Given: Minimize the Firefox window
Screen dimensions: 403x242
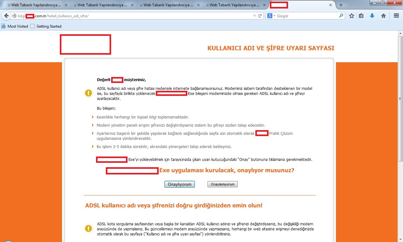Looking at the screenshot, I should pyautogui.click(x=374, y=3).
